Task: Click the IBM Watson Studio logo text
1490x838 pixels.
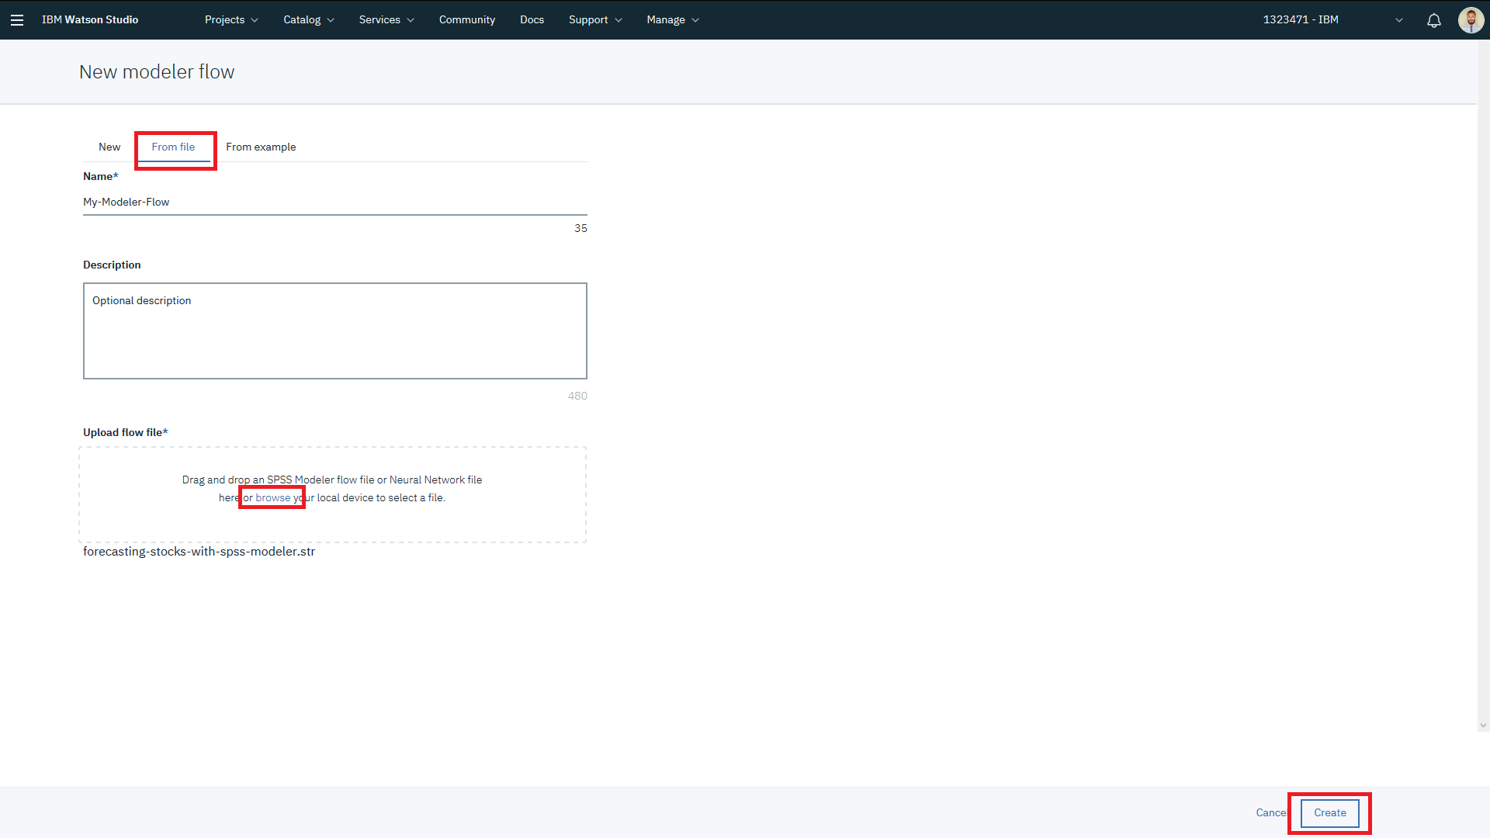Action: [90, 20]
